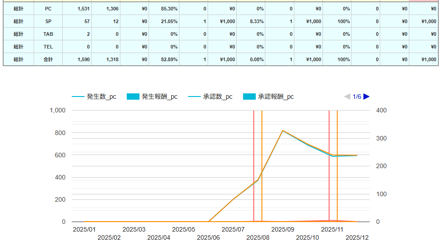Viewport: 442px width, 242px height.
Task: Click the blue next-page legend arrow
Action: (x=367, y=97)
